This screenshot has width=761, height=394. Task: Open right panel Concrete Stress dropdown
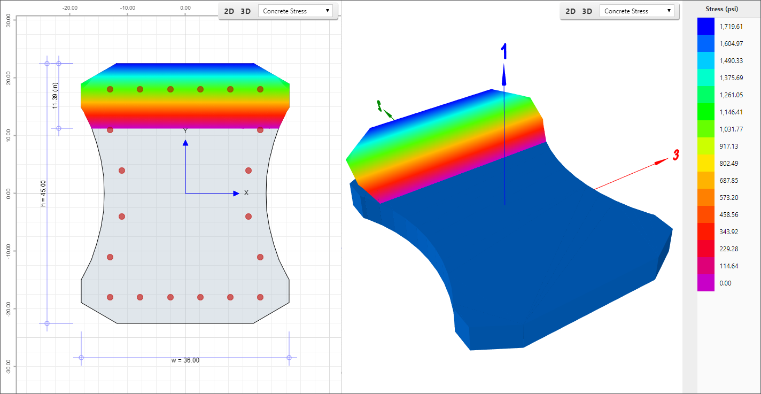(636, 11)
